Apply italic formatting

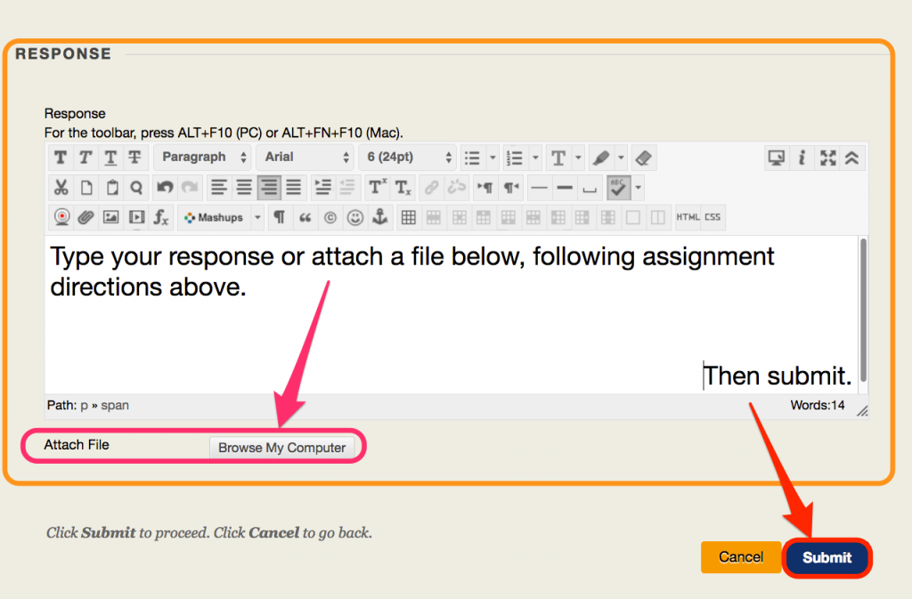pyautogui.click(x=85, y=158)
